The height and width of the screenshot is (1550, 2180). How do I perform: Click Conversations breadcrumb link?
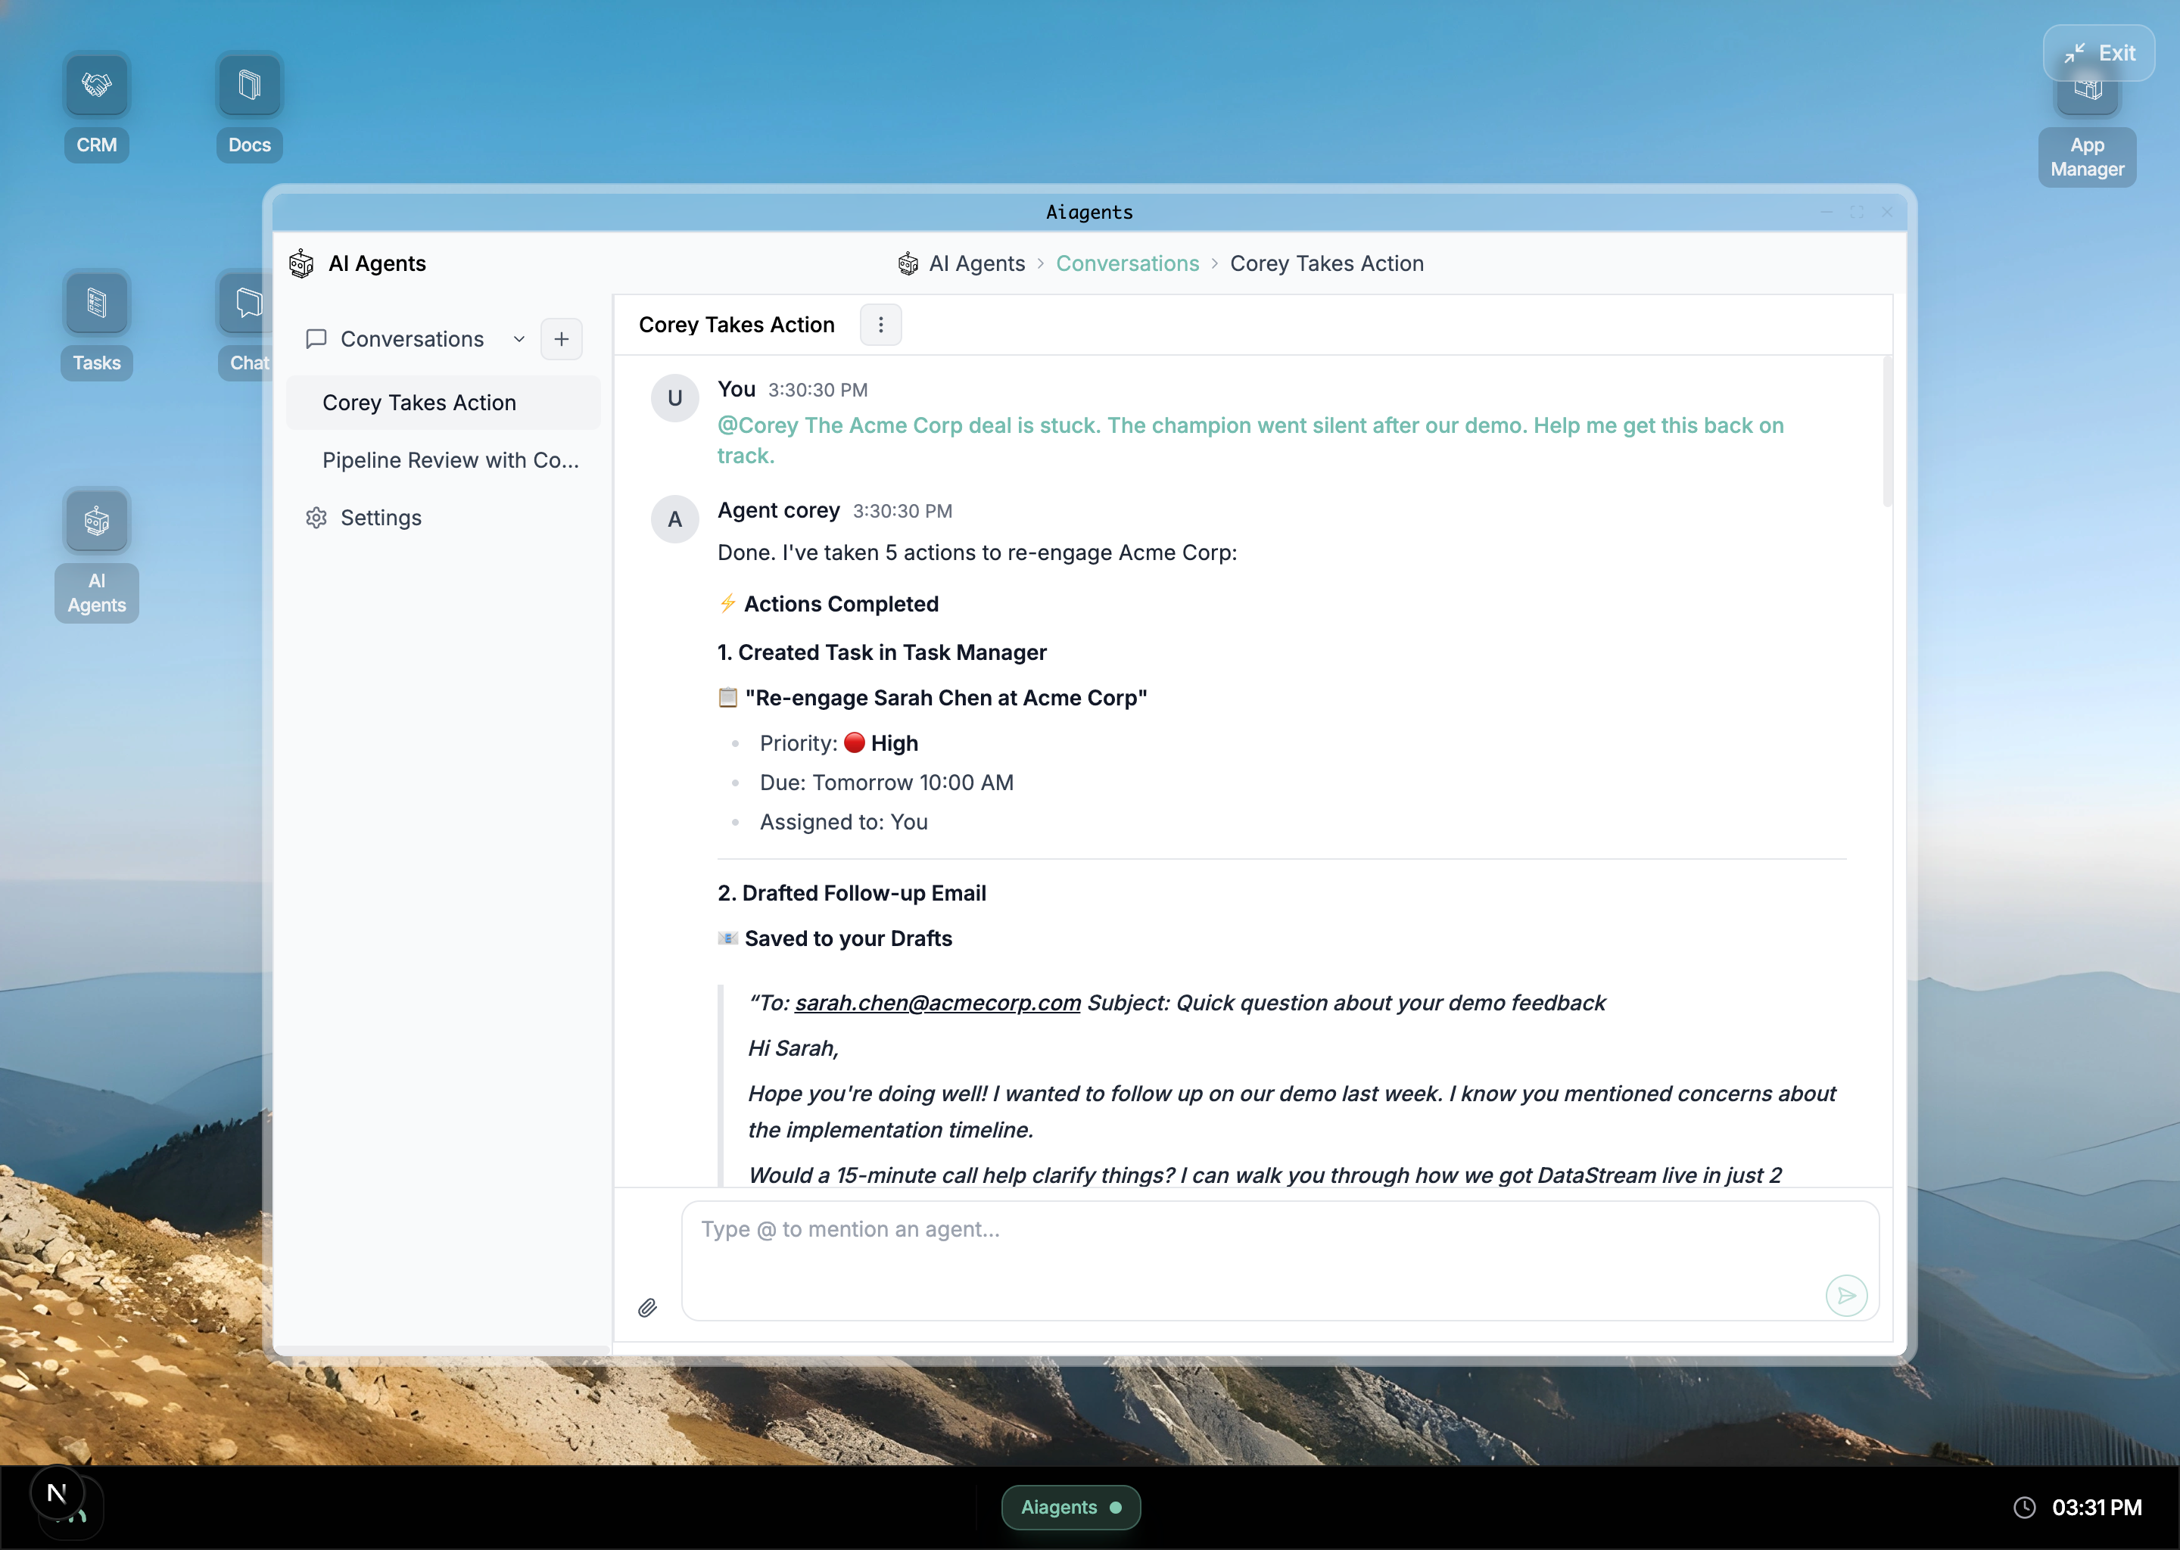pyautogui.click(x=1127, y=263)
